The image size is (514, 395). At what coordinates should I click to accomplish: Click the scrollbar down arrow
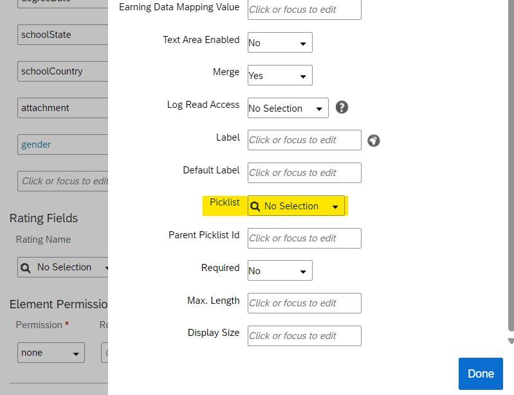511,341
